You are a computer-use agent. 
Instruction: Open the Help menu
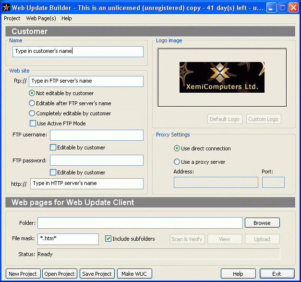[67, 18]
